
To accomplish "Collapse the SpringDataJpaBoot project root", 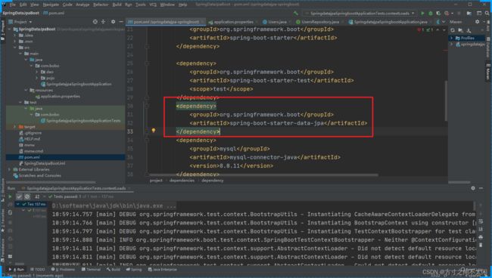I will pos(9,29).
